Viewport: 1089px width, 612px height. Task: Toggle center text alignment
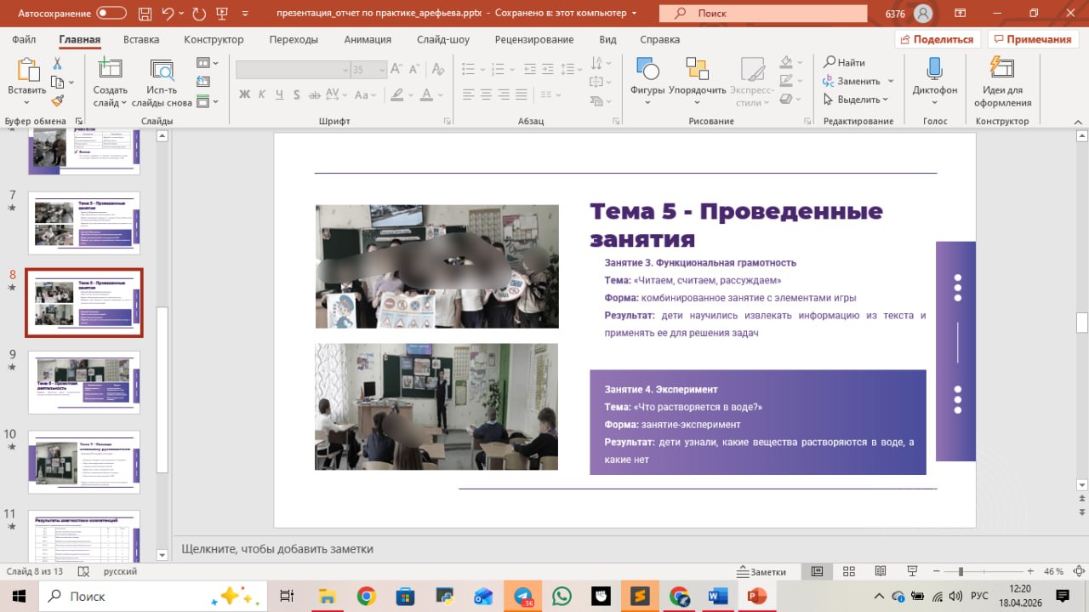[x=484, y=94]
